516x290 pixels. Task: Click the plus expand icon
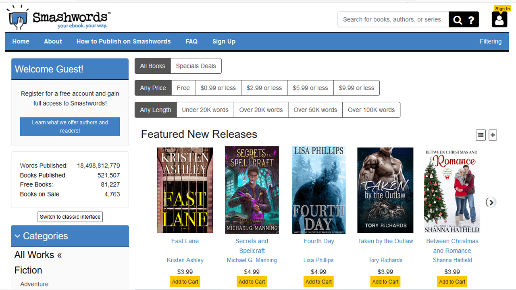(493, 135)
